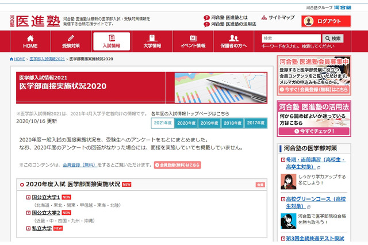Click the magnifier icon on search button
Image resolution: width=368 pixels, height=245 pixels.
point(328,39)
